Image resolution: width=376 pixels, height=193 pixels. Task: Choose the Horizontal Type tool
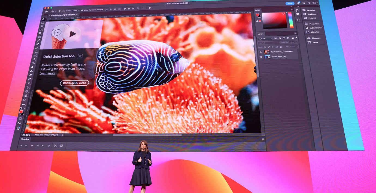29,83
